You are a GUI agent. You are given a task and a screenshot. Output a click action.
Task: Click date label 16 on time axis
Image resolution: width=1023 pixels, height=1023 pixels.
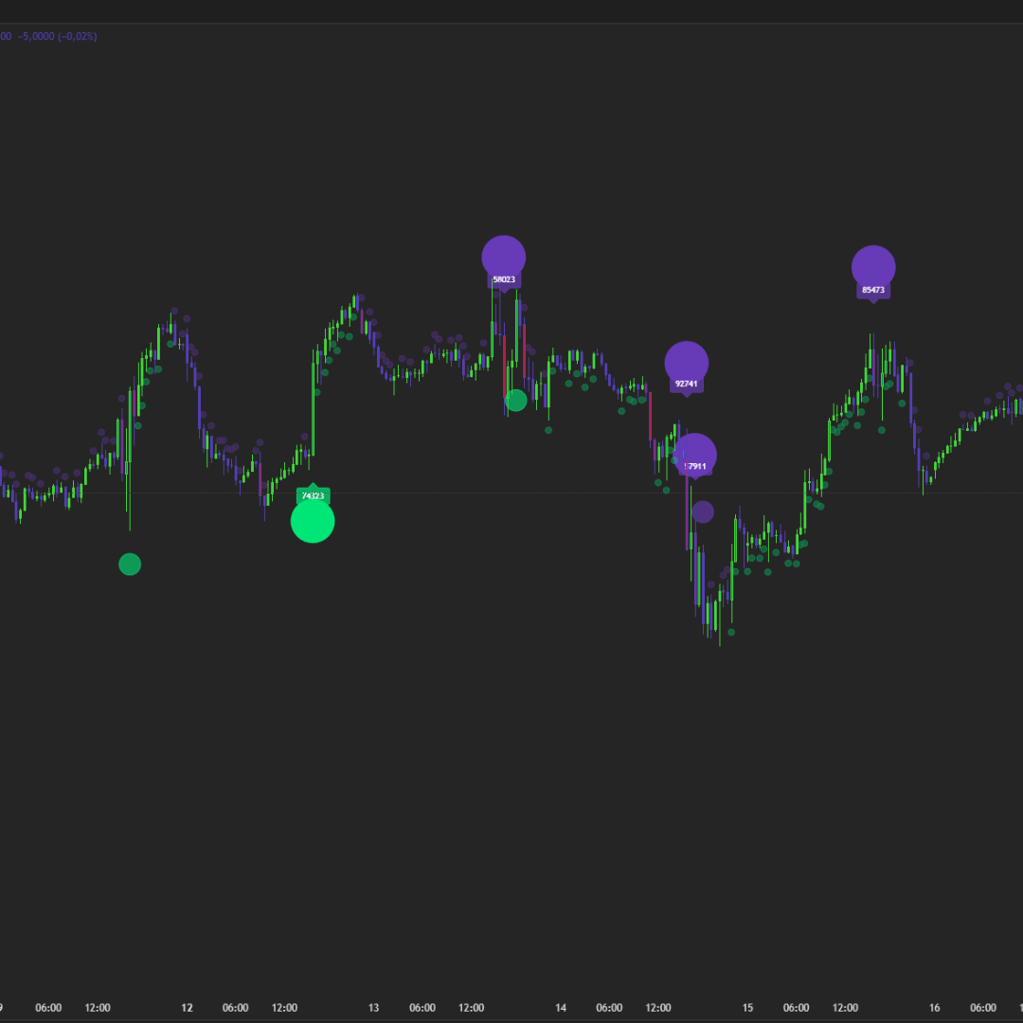point(934,1008)
